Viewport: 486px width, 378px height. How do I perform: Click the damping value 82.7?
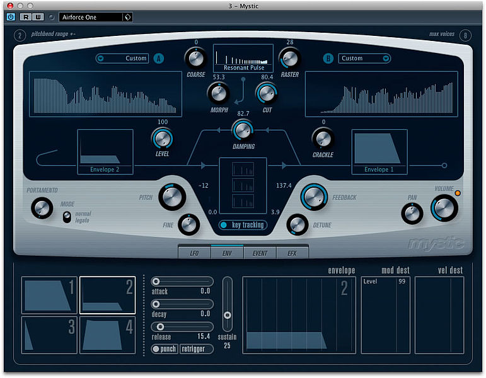tap(243, 113)
